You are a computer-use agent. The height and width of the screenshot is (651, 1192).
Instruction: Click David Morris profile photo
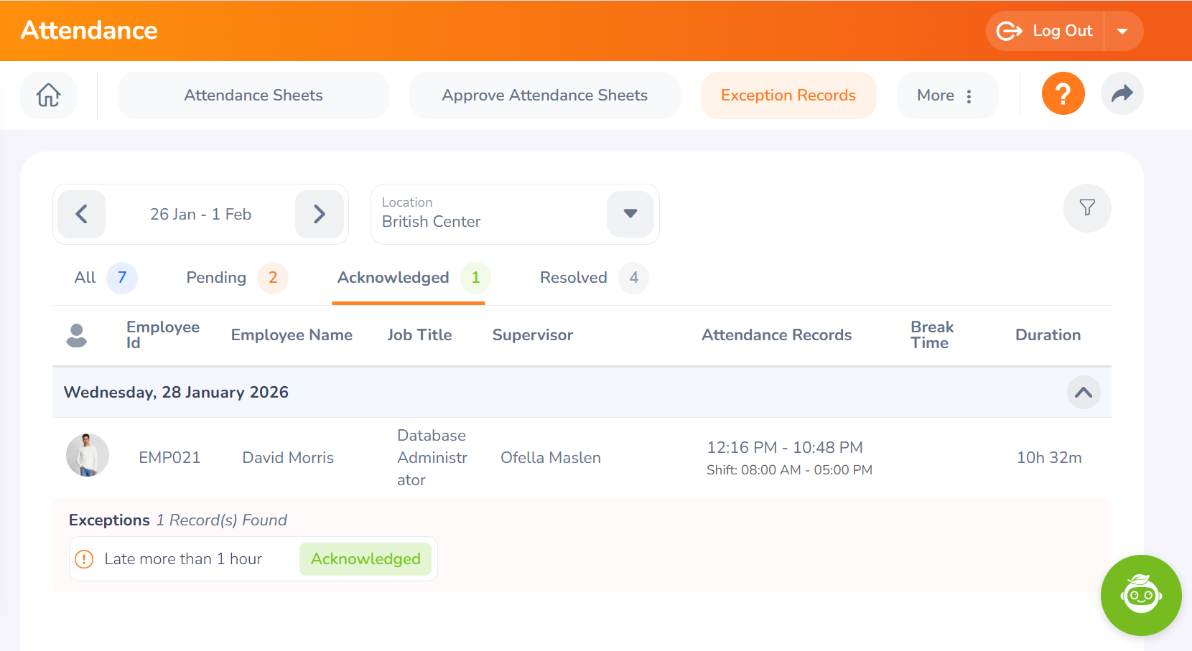tap(87, 455)
